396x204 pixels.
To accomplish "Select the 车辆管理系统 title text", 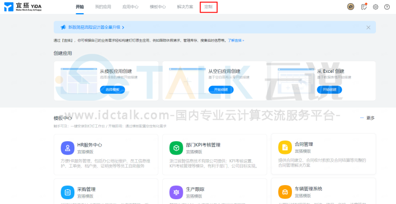I will pos(308,189).
